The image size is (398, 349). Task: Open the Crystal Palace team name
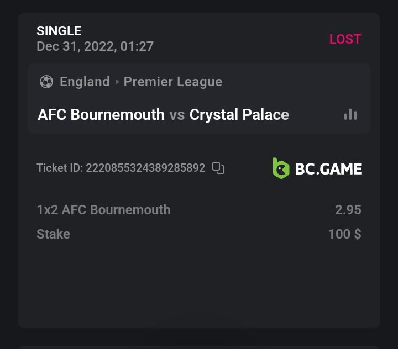click(239, 115)
